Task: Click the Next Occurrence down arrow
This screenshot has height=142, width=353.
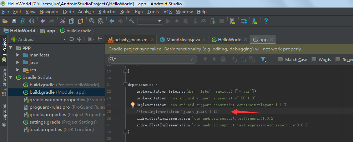Action: point(214,59)
